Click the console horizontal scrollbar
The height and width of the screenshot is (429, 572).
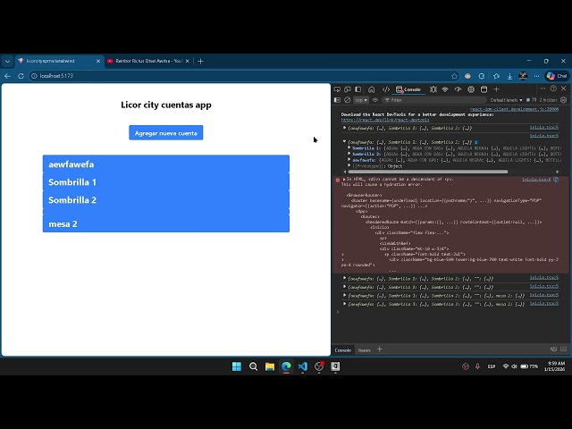[x=427, y=172]
